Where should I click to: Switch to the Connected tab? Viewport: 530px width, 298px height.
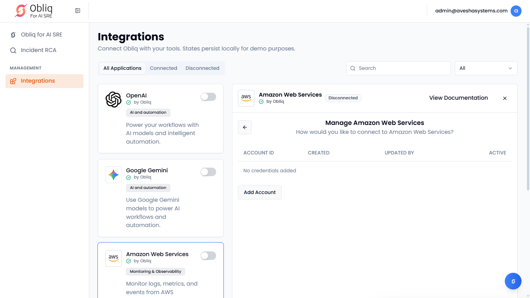click(163, 68)
